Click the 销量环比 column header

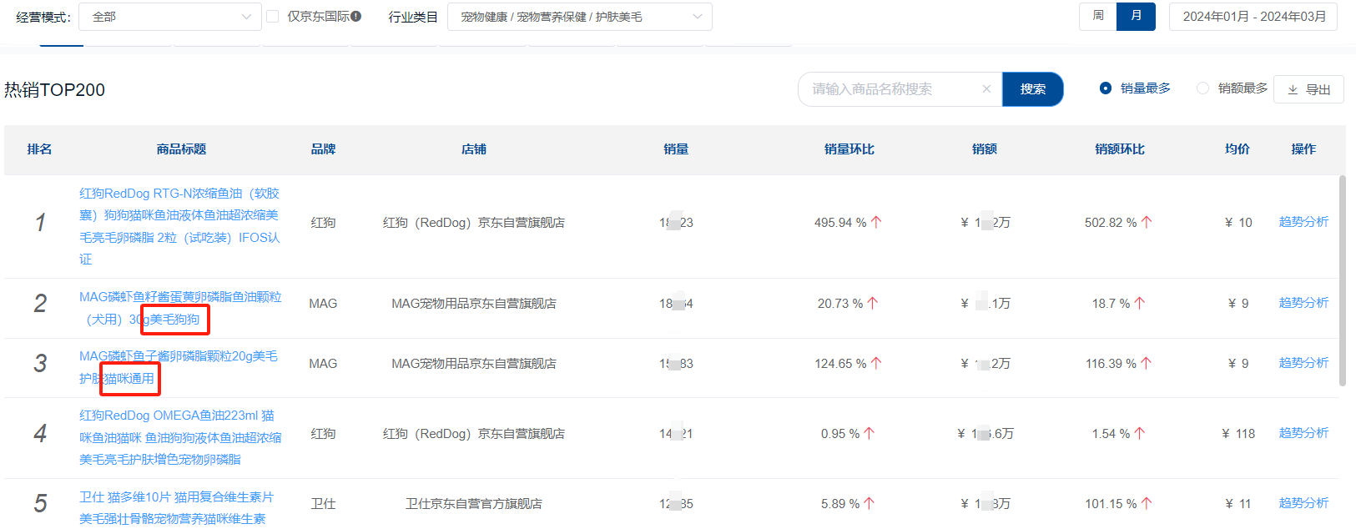tap(849, 149)
